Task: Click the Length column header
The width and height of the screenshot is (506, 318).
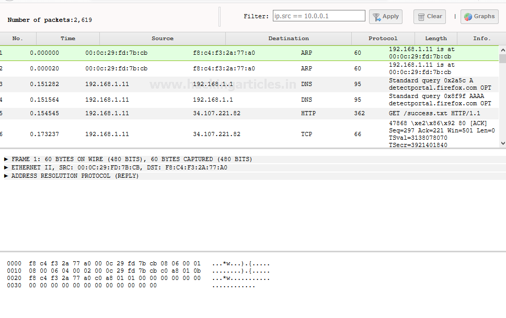Action: [x=436, y=39]
